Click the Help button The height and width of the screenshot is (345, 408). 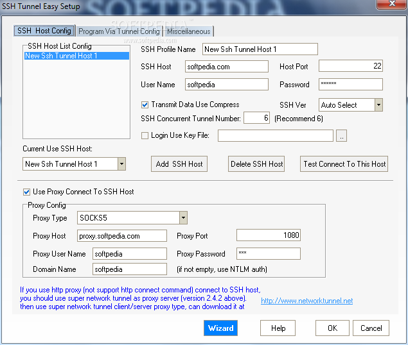278,328
